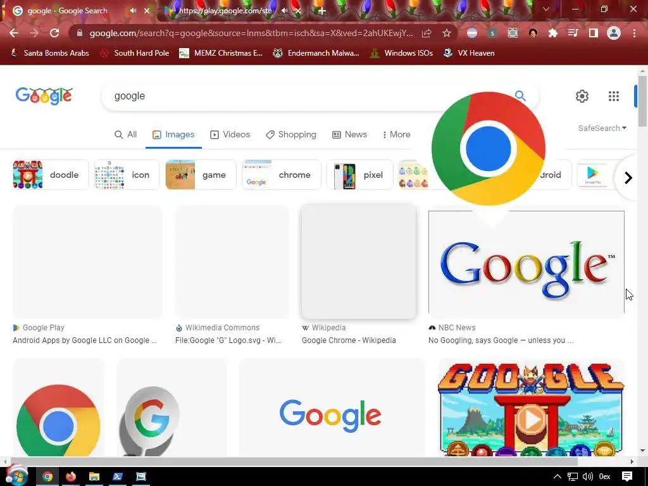The width and height of the screenshot is (648, 486).
Task: Reload the page with the refresh icon
Action: [x=54, y=33]
